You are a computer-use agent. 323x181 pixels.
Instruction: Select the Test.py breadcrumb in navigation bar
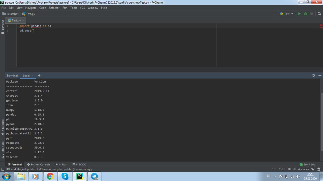(29, 14)
